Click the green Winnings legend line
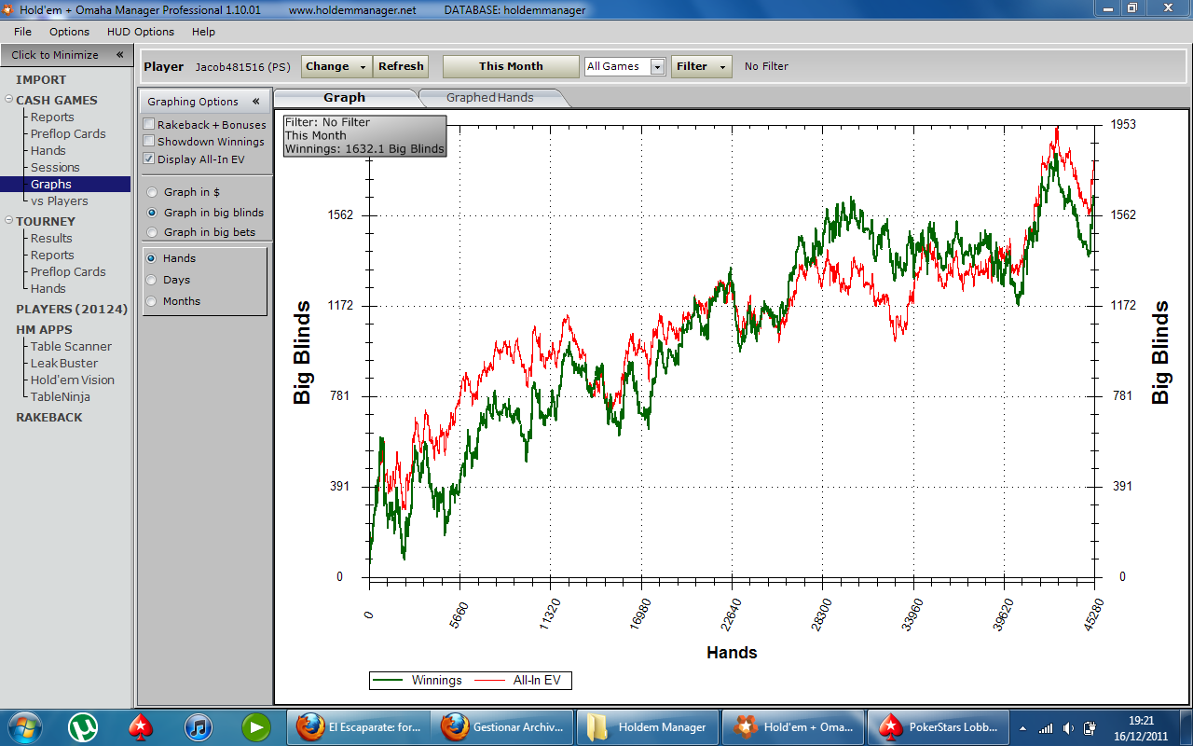1193x746 pixels. point(388,680)
